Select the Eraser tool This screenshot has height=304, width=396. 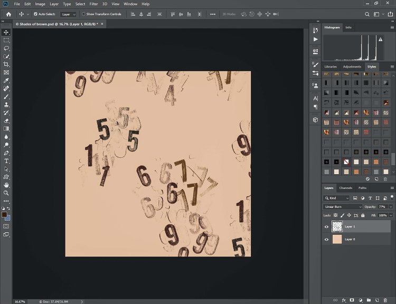6,121
